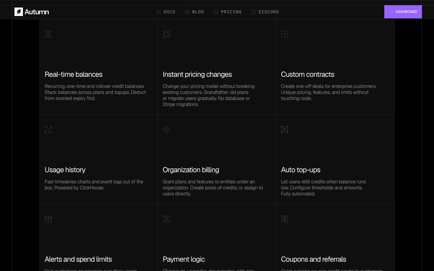Click the Custom contracts card icon
Image resolution: width=434 pixels, height=271 pixels.
coord(285,34)
